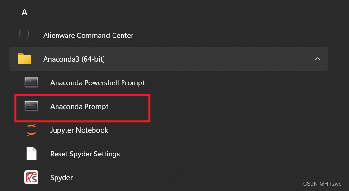Click the blank document icon for Reset Spyder

[31, 154]
